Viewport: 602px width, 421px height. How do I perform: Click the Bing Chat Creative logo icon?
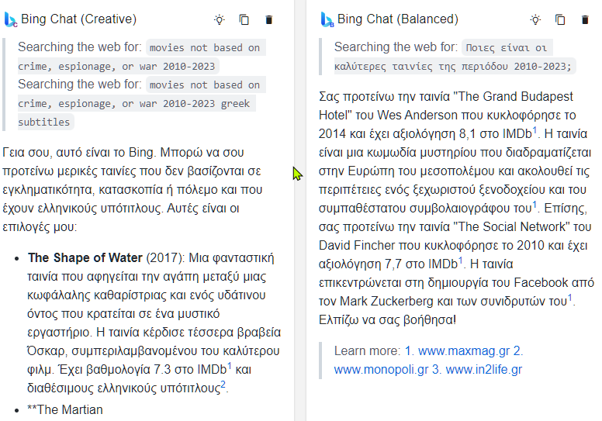tap(11, 20)
